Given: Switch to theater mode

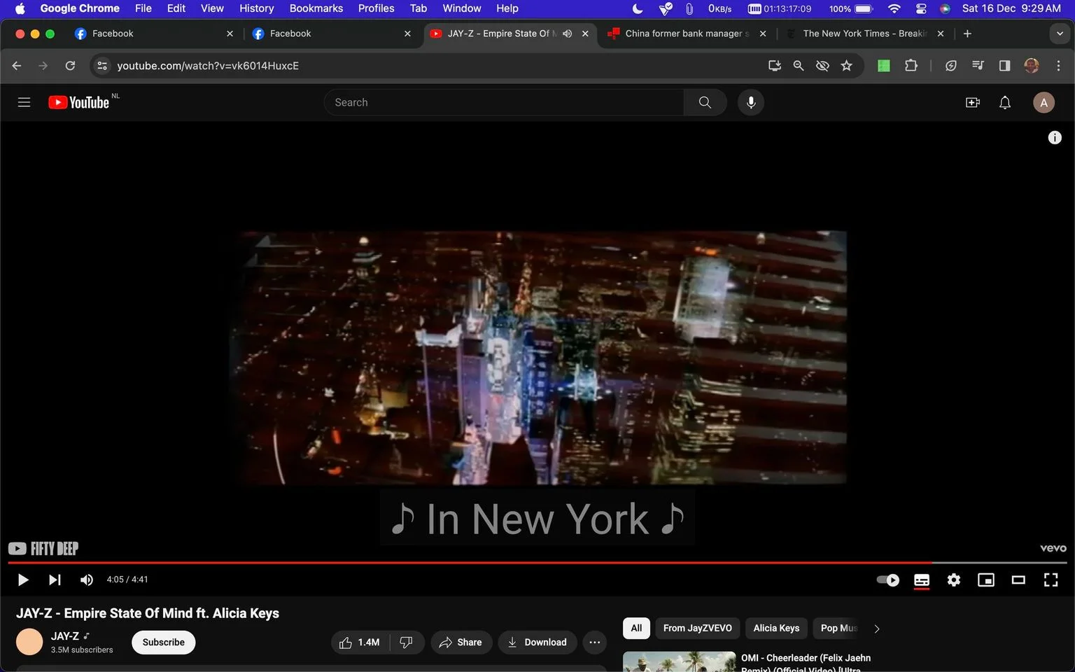Looking at the screenshot, I should 1018,580.
